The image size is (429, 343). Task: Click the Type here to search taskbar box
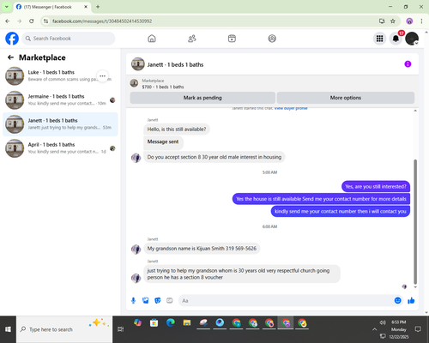click(64, 329)
